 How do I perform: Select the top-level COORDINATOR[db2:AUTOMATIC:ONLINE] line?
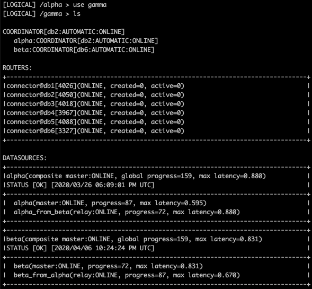click(64, 32)
